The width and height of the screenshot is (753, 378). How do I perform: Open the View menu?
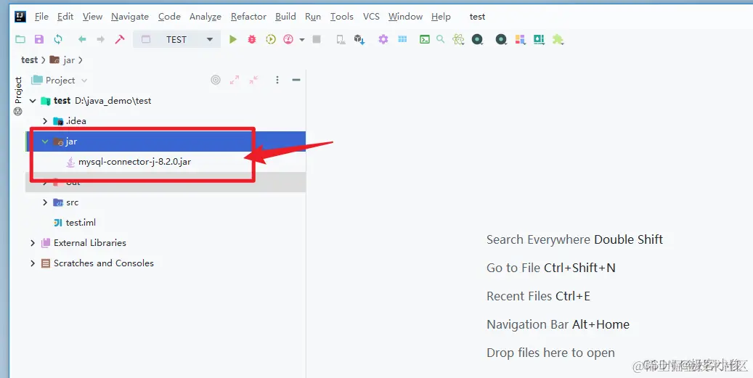[92, 17]
